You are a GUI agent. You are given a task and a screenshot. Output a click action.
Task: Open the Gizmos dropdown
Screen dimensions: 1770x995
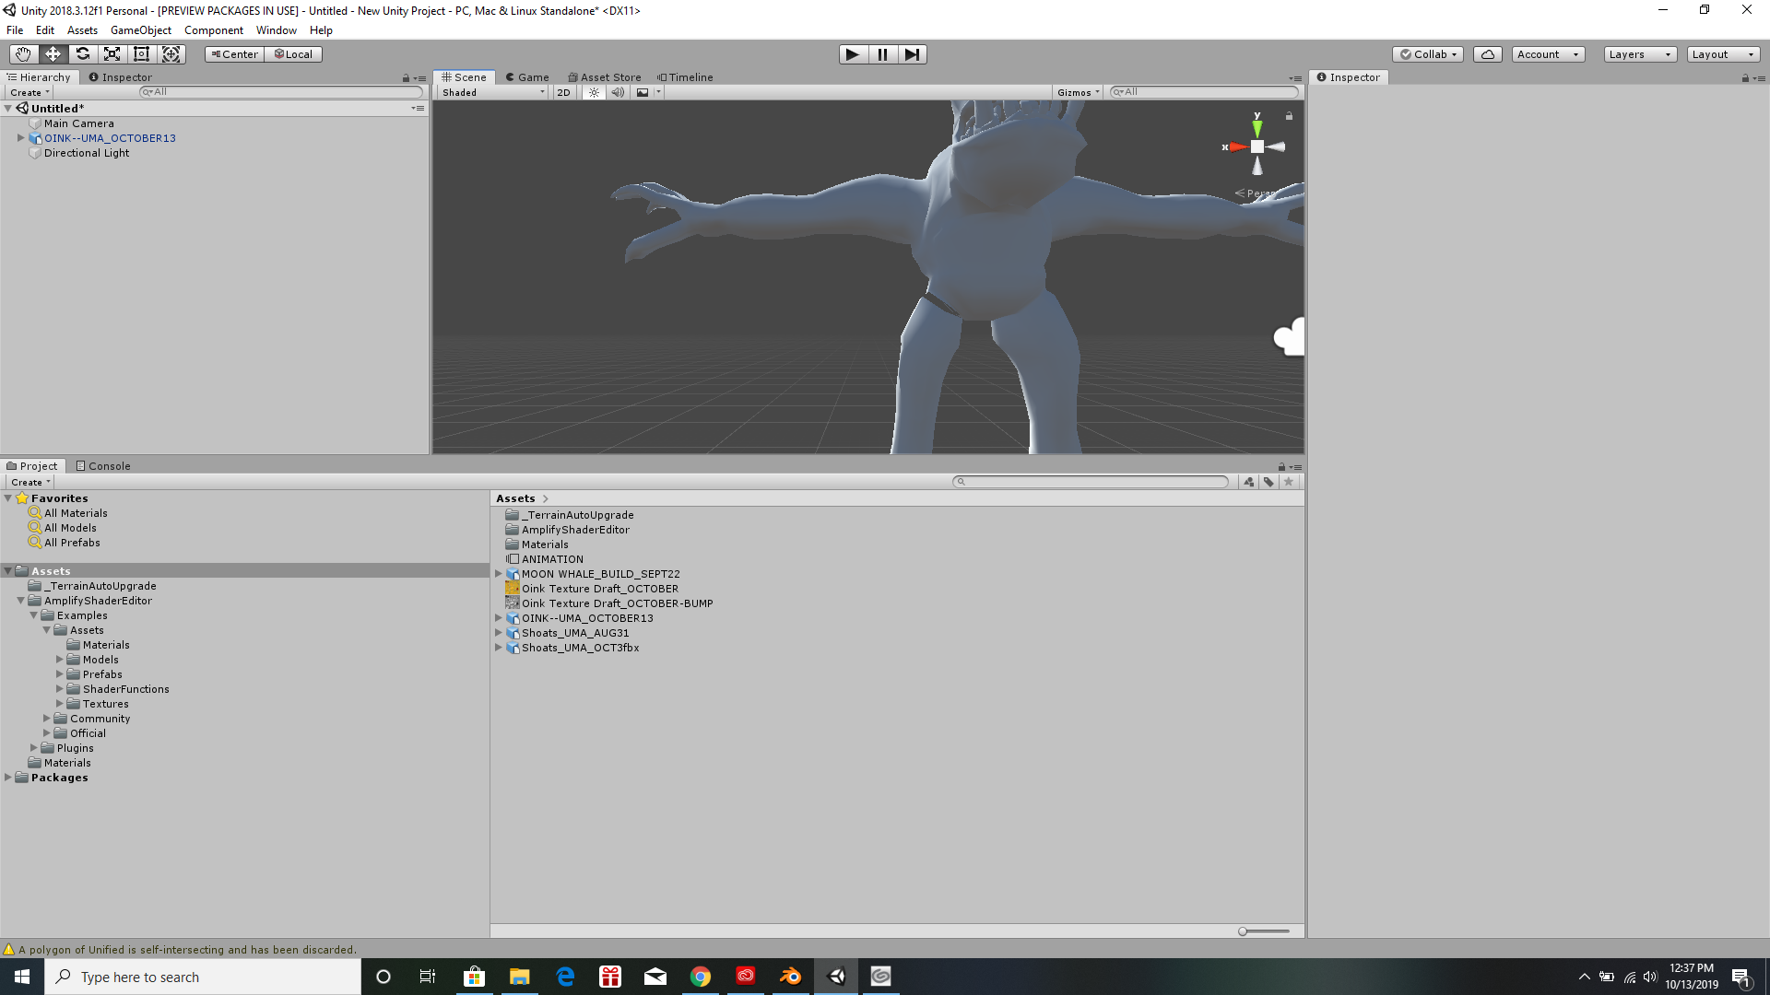click(1079, 92)
